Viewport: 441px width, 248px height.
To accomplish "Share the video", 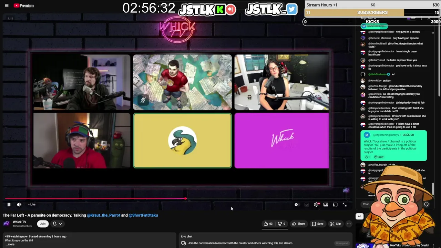I will pos(298,224).
